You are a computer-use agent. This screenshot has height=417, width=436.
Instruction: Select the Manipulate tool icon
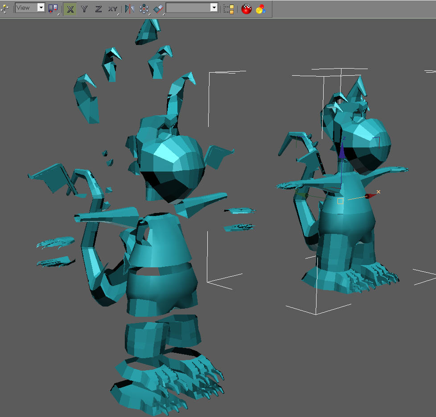point(5,9)
